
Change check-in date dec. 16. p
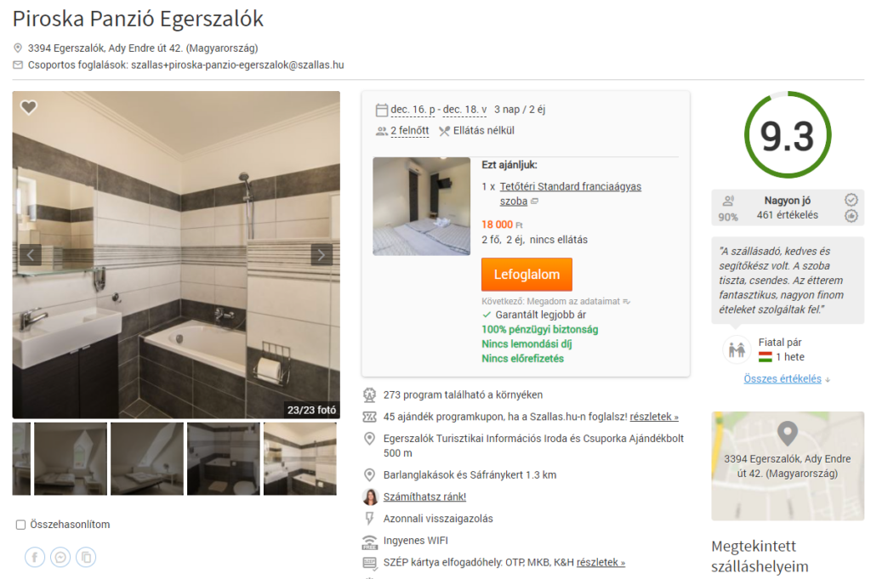click(413, 110)
